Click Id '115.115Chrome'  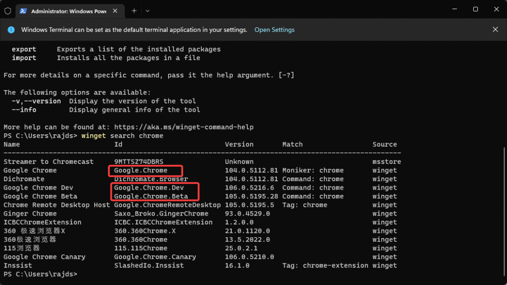[x=141, y=248]
